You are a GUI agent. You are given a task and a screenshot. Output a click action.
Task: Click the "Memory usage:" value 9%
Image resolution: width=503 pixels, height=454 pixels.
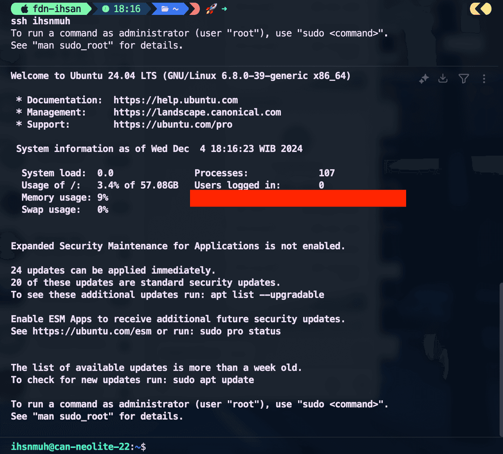[102, 198]
